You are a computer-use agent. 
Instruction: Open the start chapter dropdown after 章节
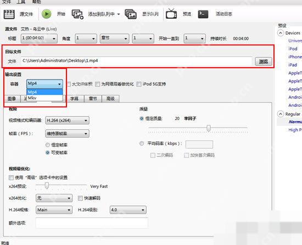[143, 39]
